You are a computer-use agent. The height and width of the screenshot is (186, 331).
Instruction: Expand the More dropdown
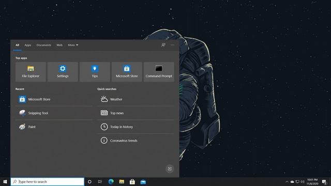click(x=73, y=45)
